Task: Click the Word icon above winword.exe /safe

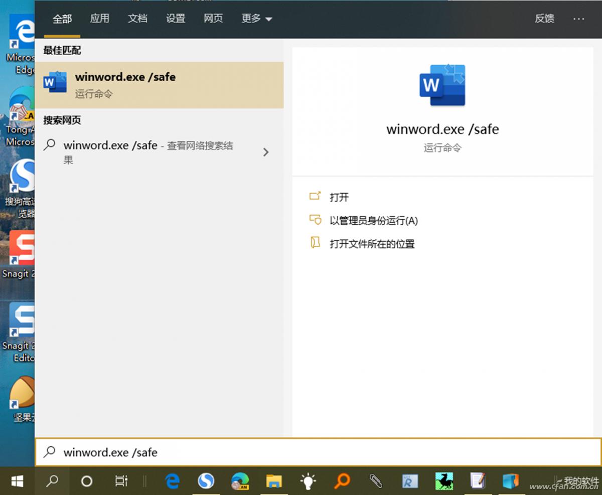Action: [x=442, y=85]
